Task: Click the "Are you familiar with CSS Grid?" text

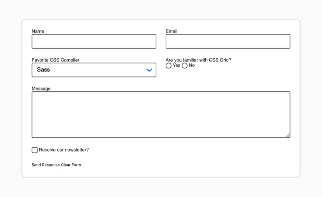Action: coord(198,60)
